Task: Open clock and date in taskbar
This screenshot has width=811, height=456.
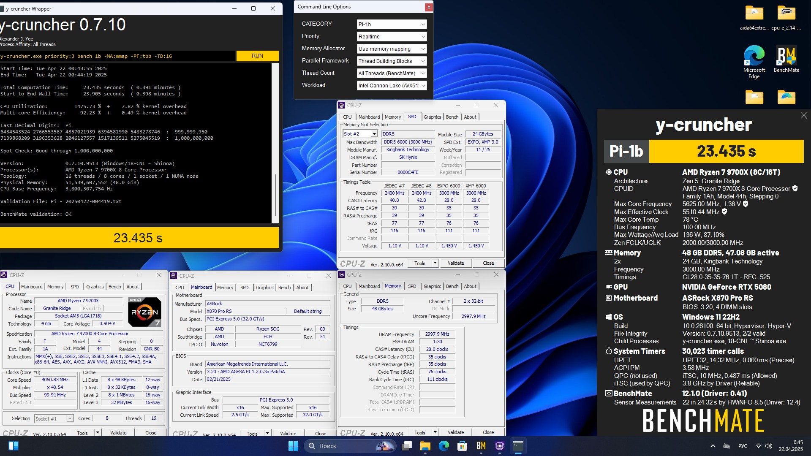Action: click(x=791, y=446)
